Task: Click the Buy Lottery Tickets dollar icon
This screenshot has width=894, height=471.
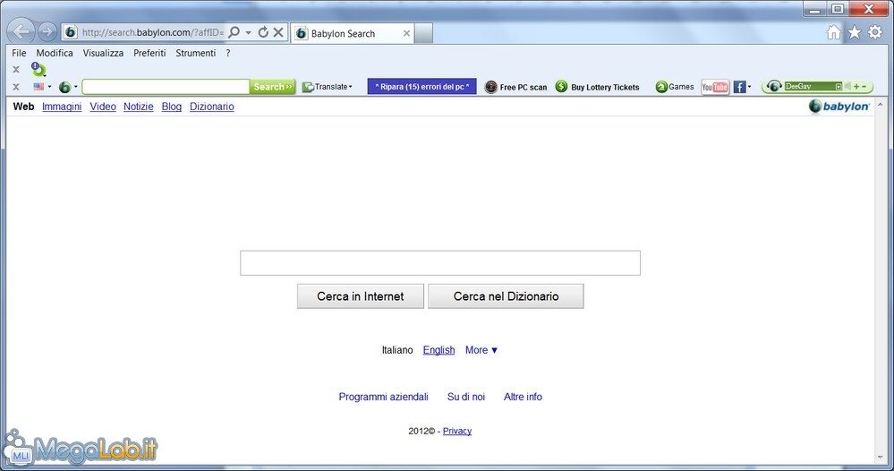Action: (x=562, y=86)
